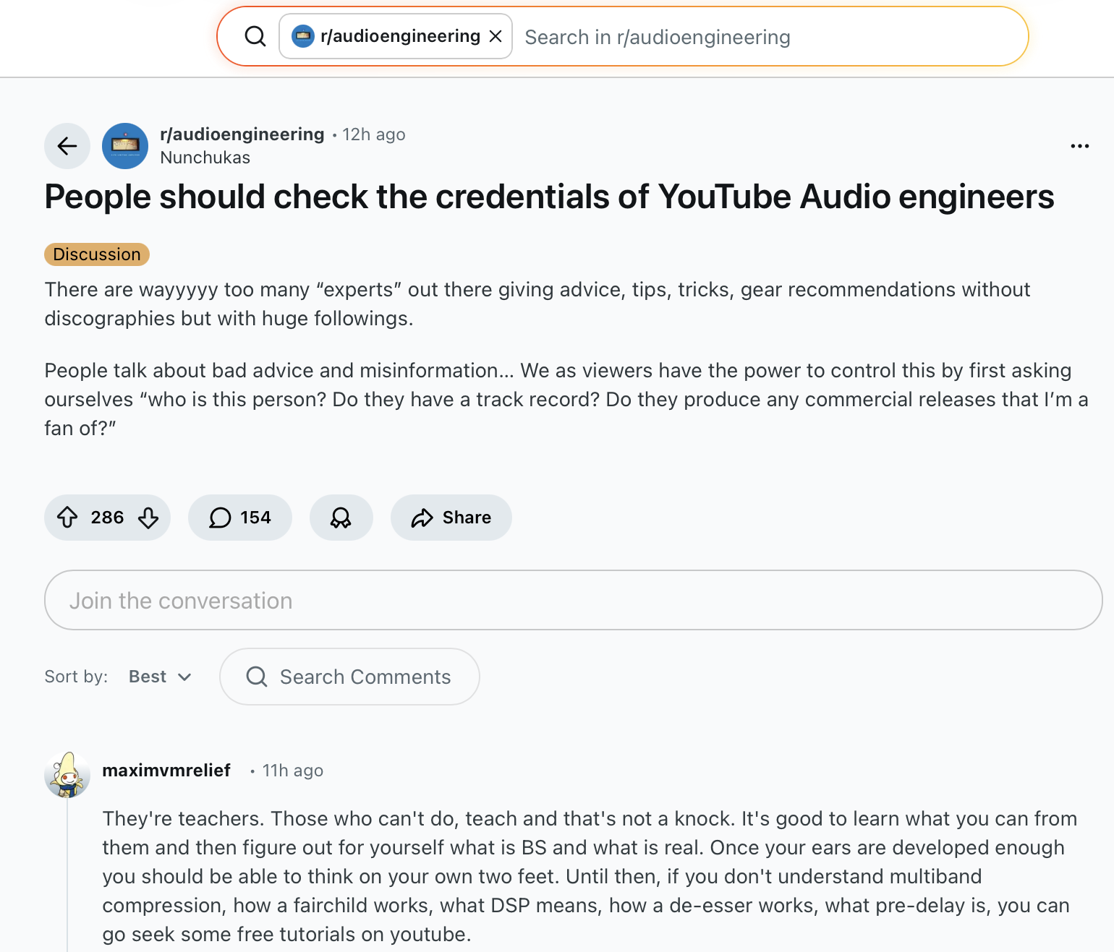Open the r/audioengineering community avatar
The height and width of the screenshot is (952, 1114).
point(124,146)
